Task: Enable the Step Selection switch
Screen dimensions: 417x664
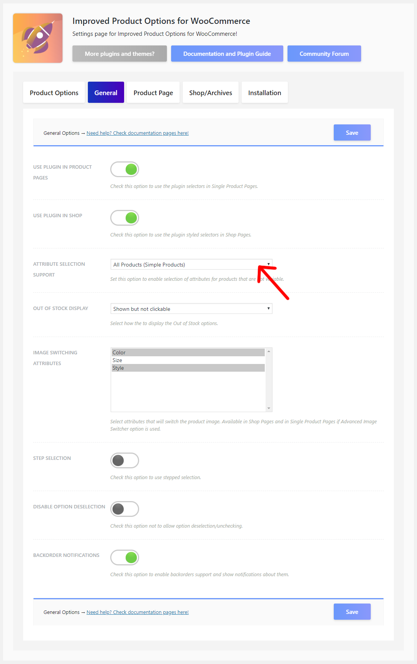Action: (x=124, y=461)
